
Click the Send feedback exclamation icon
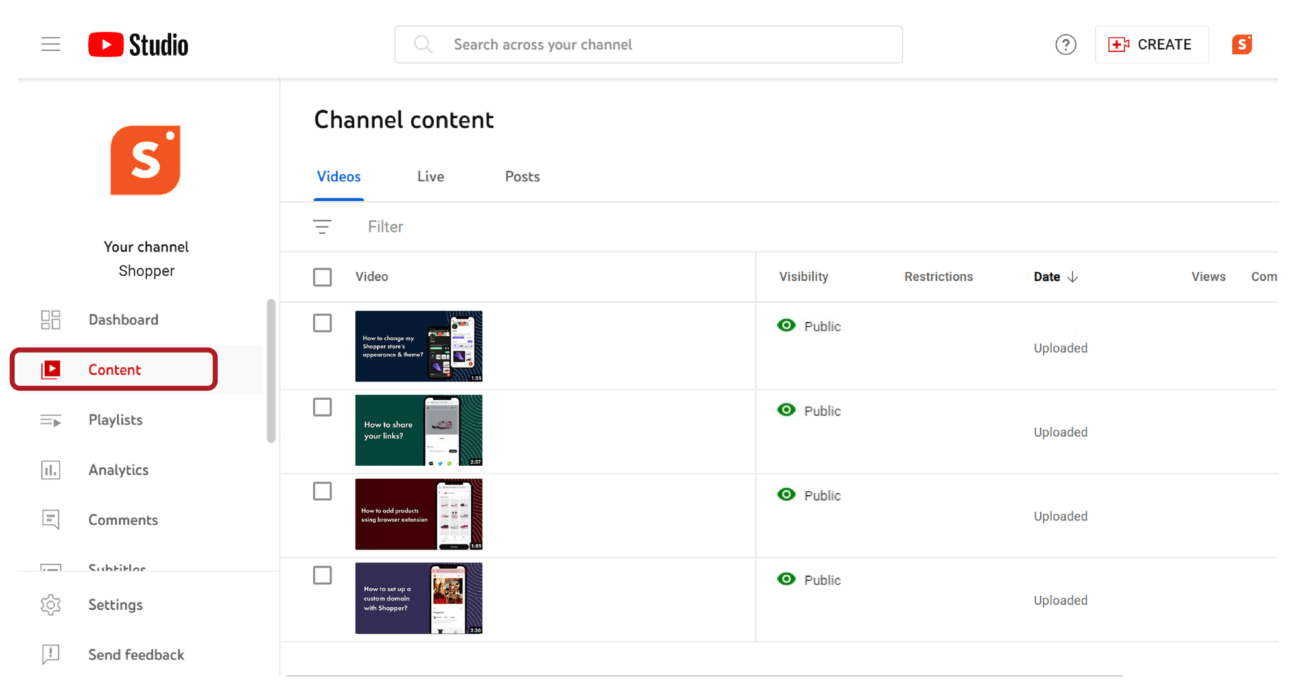coord(51,654)
